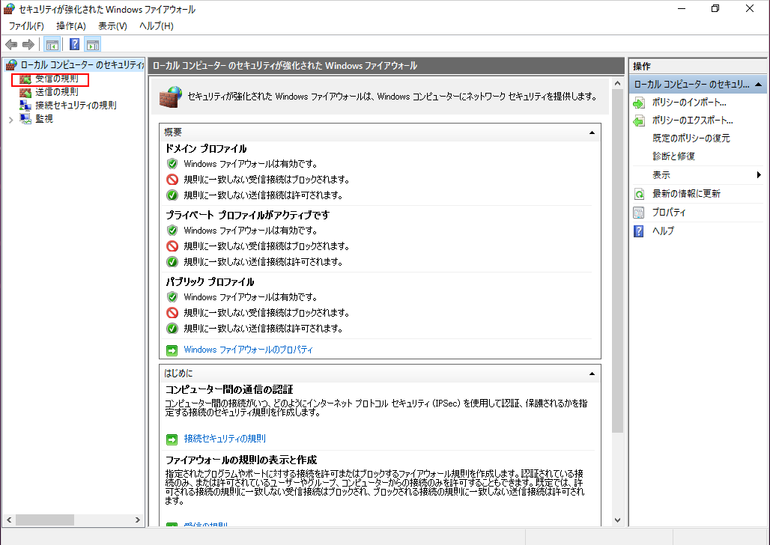
Task: Click the back arrow toolbar icon
Action: pos(11,44)
